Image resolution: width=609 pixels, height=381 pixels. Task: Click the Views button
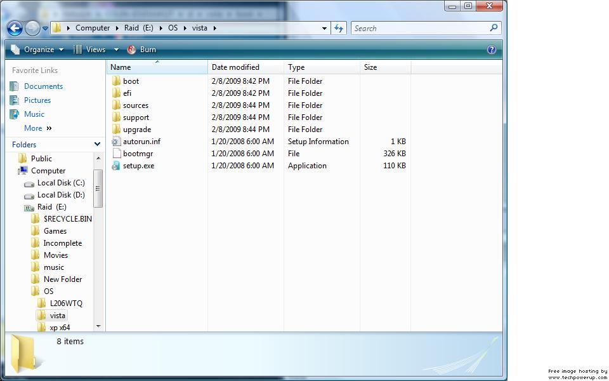click(x=89, y=50)
